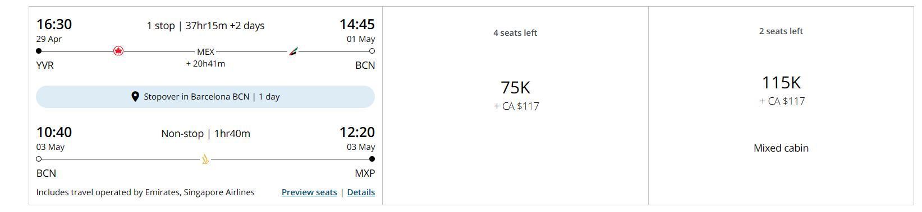Click the 16:30 departure time
Viewport: 922px width, 212px height.
(x=54, y=25)
